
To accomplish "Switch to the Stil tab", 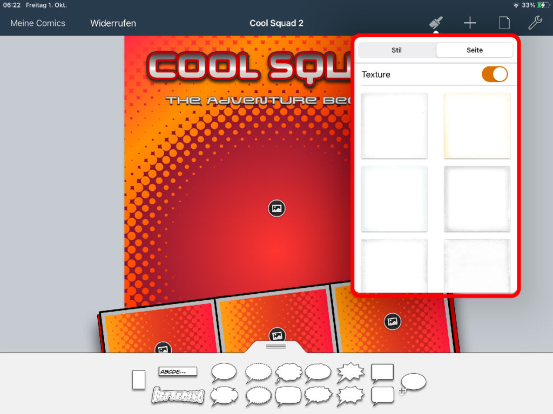I will coord(397,50).
